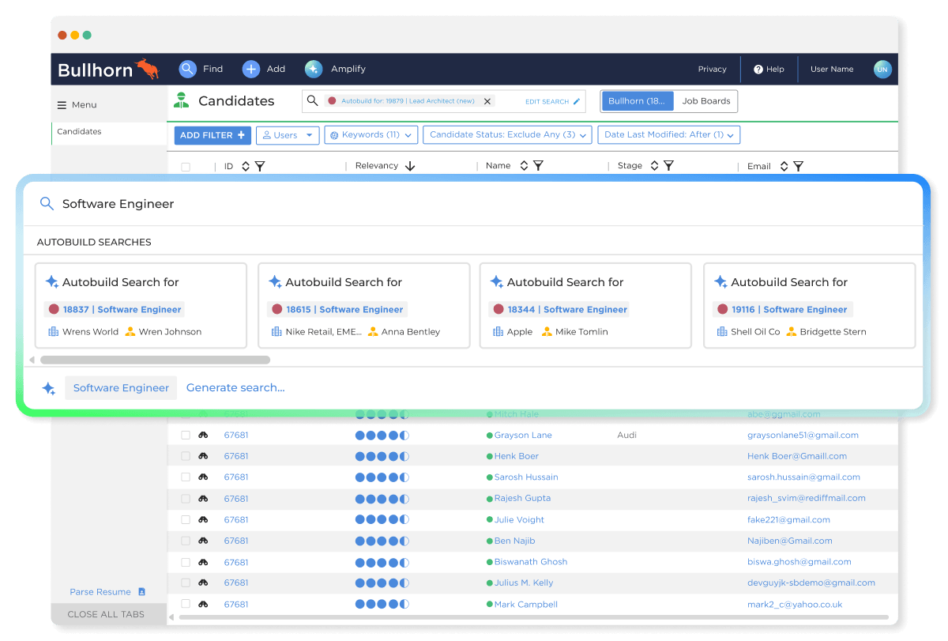Click the ADD FILTER button
This screenshot has width=948, height=641.
click(213, 135)
